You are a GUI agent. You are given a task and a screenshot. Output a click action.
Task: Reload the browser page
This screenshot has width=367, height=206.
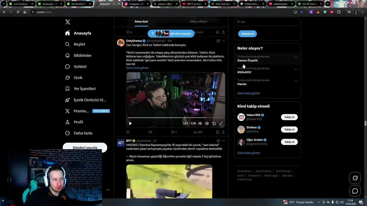tap(18, 12)
